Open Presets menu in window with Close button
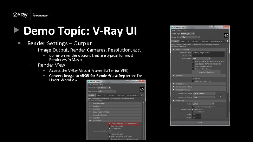The height and width of the screenshot is (142, 253). [x=179, y=31]
